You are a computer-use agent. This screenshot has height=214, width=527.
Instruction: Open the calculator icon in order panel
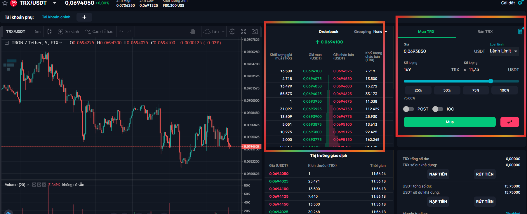click(520, 31)
